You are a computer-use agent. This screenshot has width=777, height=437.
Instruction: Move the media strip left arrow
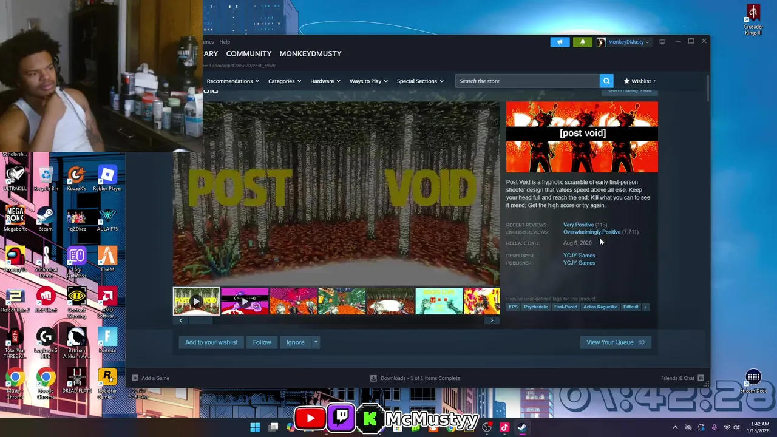(x=180, y=320)
